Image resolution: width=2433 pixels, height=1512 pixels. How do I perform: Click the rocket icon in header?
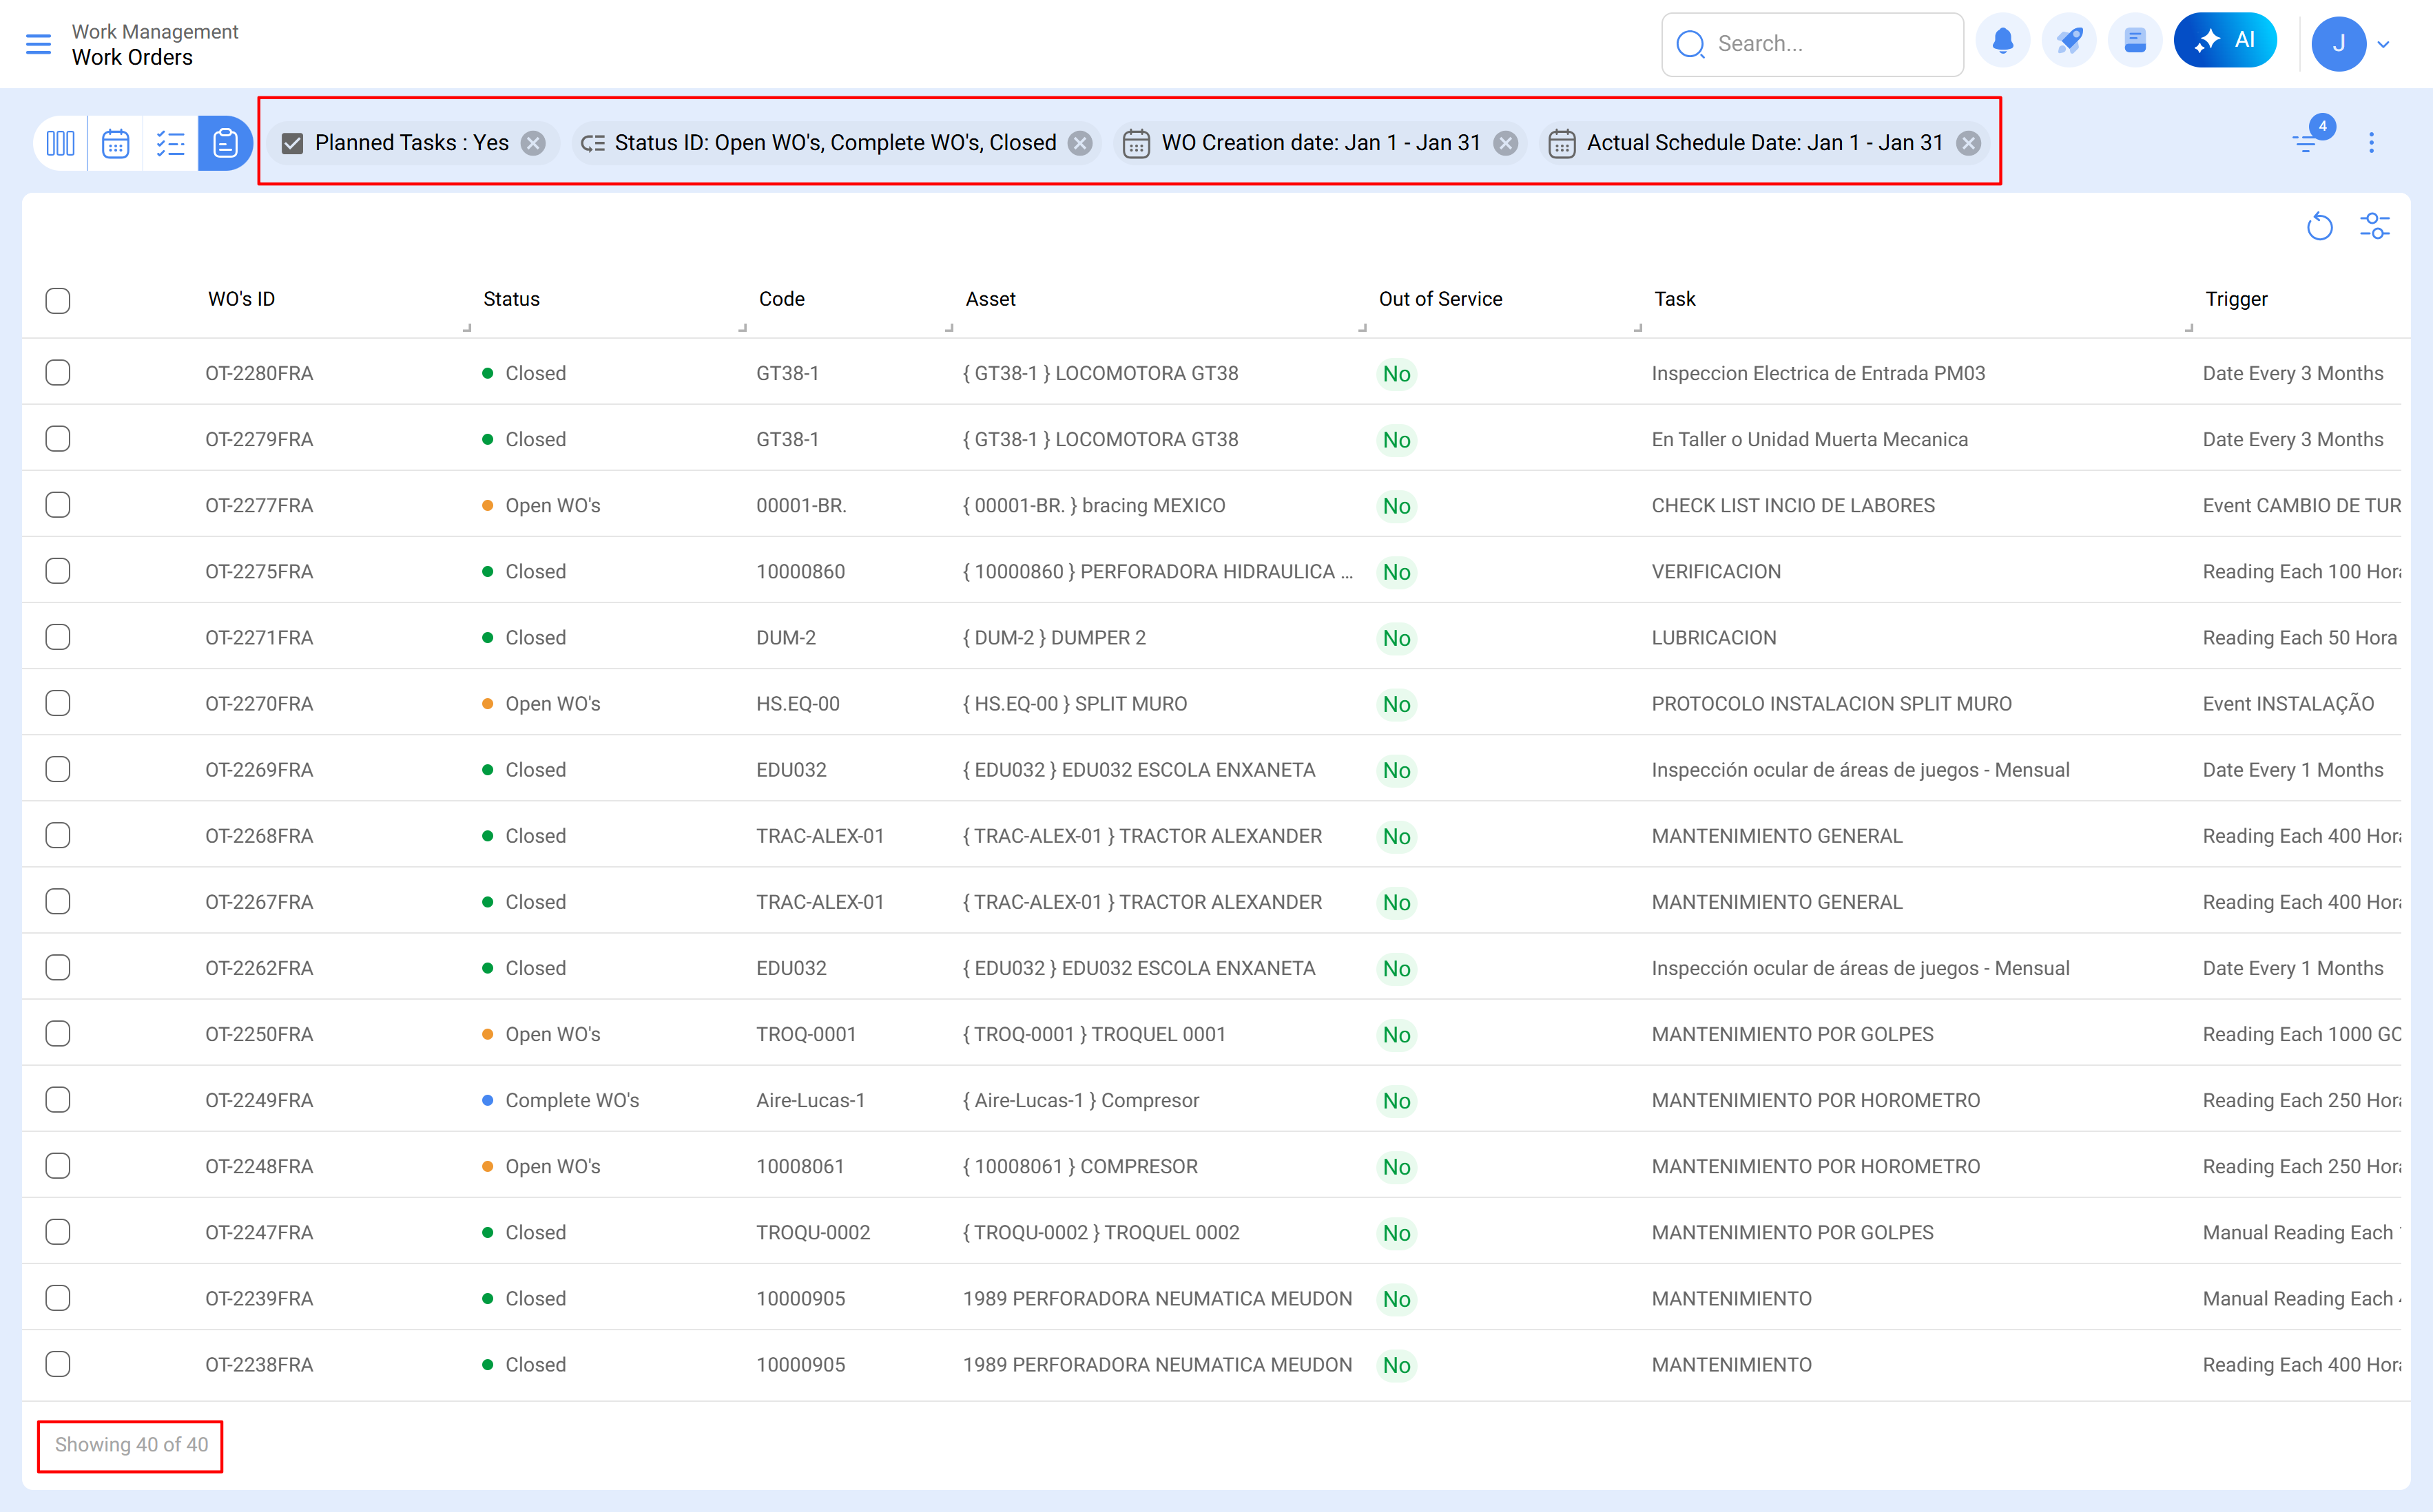pyautogui.click(x=2069, y=42)
